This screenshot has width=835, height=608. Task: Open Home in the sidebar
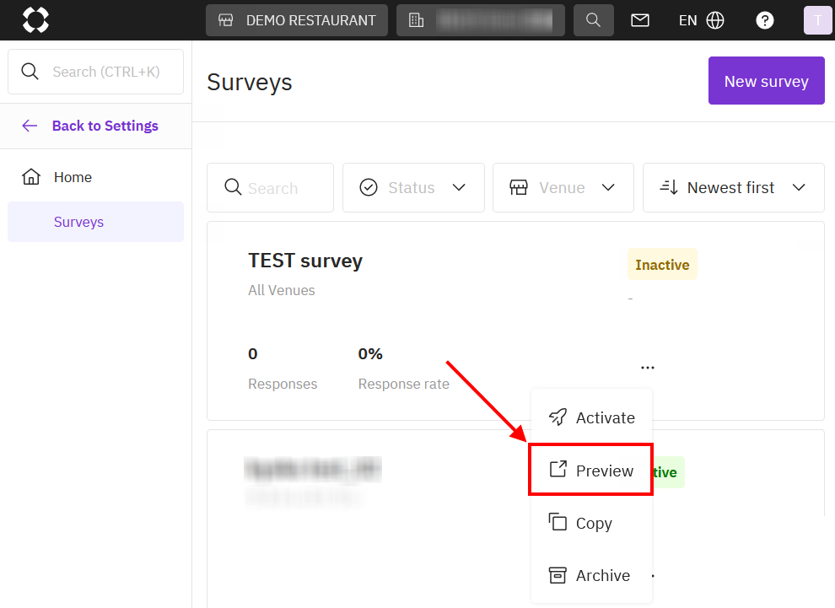[x=73, y=177]
